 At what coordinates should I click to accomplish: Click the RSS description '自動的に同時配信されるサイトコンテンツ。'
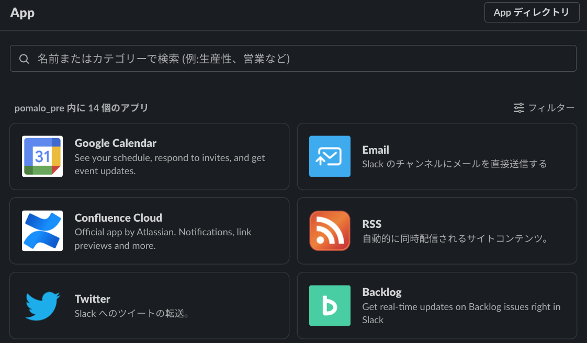coord(456,238)
